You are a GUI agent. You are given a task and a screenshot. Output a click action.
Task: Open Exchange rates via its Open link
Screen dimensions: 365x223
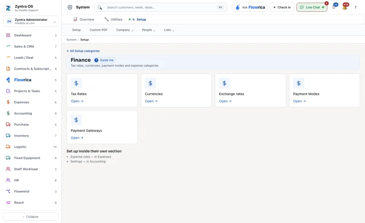225,101
